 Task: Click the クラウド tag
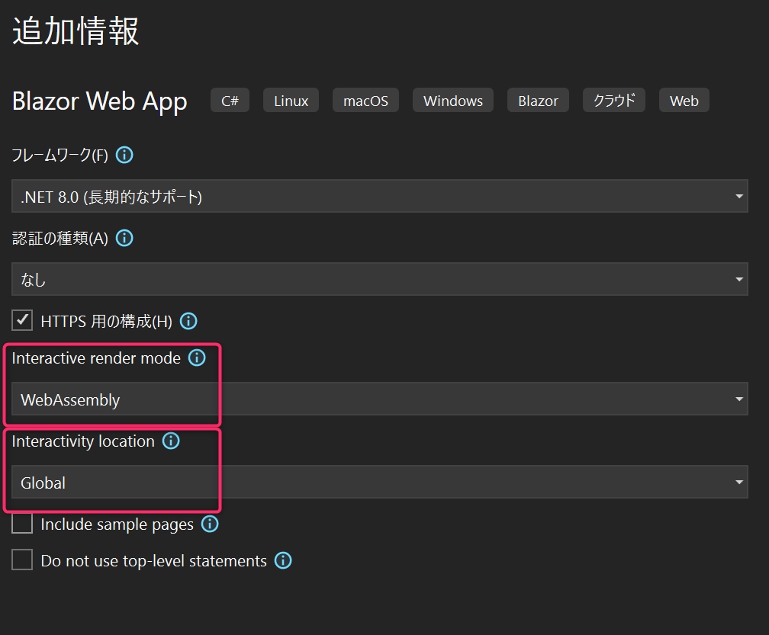pyautogui.click(x=614, y=101)
